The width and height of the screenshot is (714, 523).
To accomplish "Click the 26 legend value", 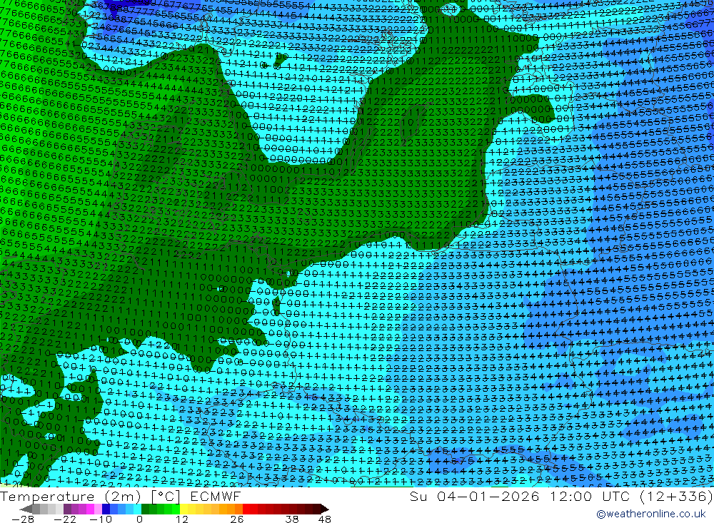I will tap(237, 519).
